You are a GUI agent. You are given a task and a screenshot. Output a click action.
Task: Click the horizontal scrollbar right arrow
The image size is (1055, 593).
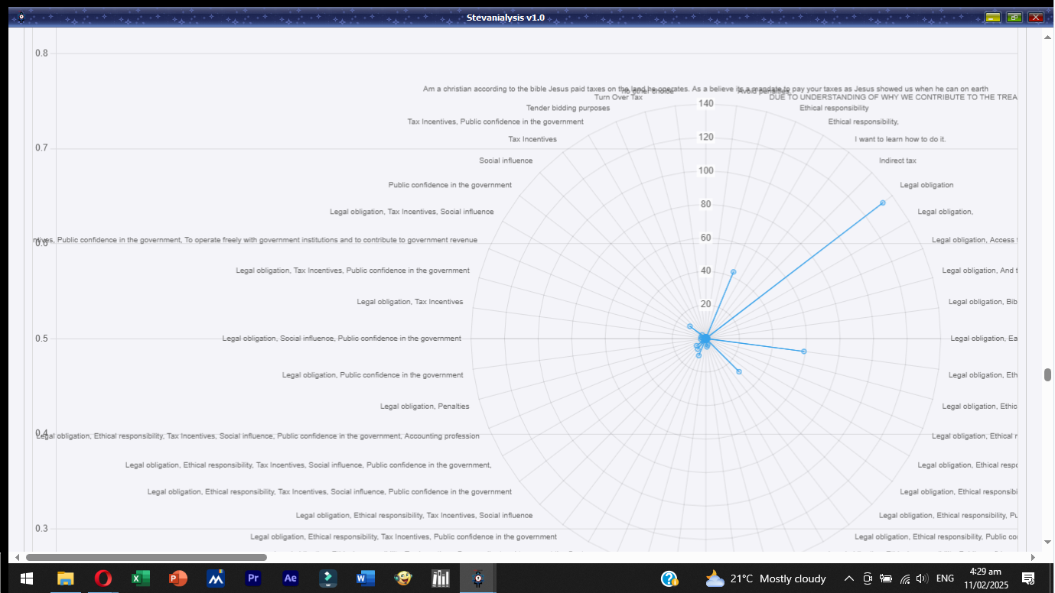coord(1033,557)
